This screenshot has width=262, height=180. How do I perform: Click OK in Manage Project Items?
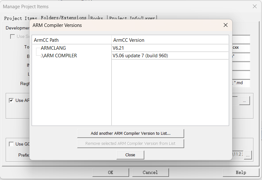111,172
